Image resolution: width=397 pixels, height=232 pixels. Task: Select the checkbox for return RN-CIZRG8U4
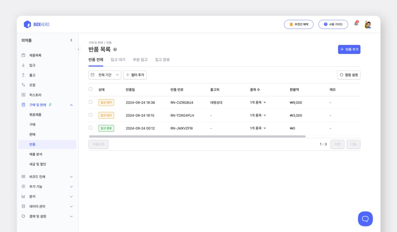click(90, 102)
